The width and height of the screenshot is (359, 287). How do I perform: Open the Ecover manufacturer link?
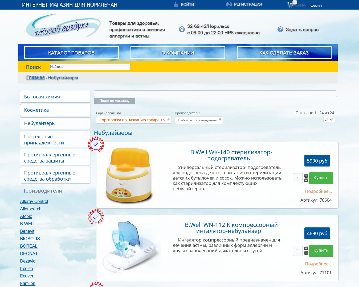pos(27,276)
